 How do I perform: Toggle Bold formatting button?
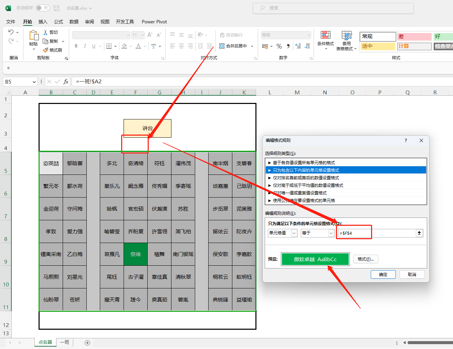pyautogui.click(x=76, y=46)
